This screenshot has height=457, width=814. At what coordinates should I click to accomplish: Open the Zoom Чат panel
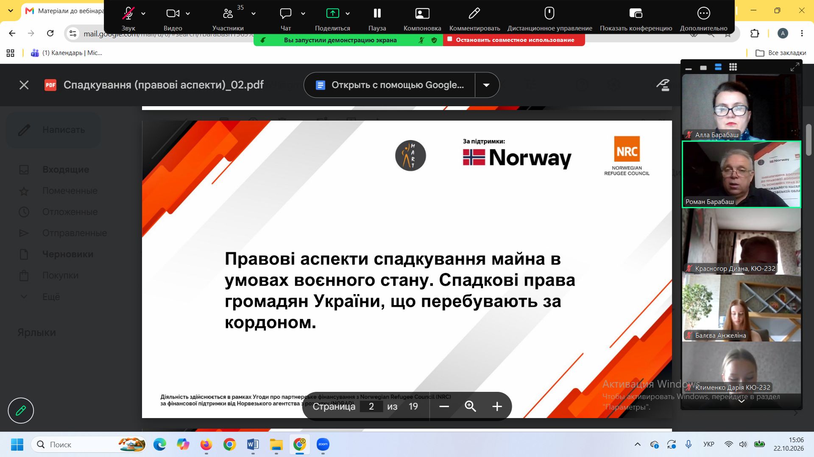coord(286,18)
